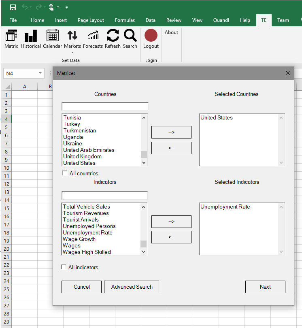Click the Refresh icon
This screenshot has width=302, height=328.
click(113, 39)
